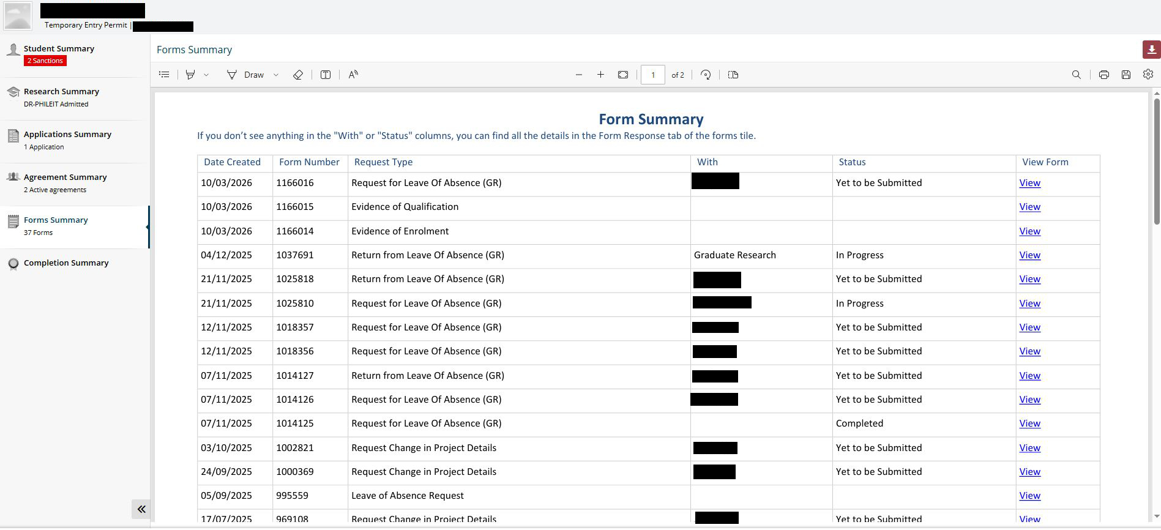Click the Form Number column header
Image resolution: width=1161 pixels, height=530 pixels.
[x=309, y=162]
